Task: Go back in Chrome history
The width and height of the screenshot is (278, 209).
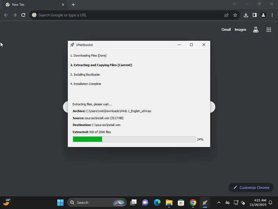Action: pos(6,15)
